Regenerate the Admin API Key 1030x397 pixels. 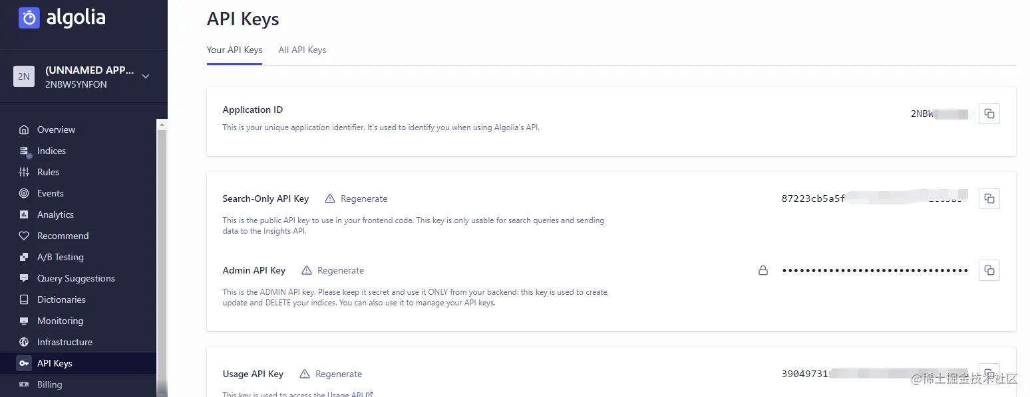tap(341, 270)
